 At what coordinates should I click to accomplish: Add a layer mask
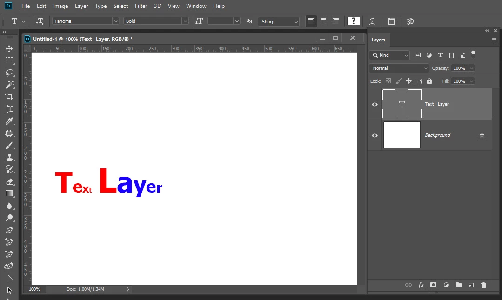[433, 285]
